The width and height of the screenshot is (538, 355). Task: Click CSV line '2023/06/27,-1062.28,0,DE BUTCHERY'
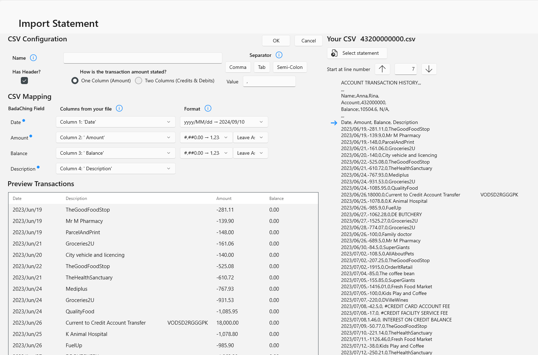point(381,214)
